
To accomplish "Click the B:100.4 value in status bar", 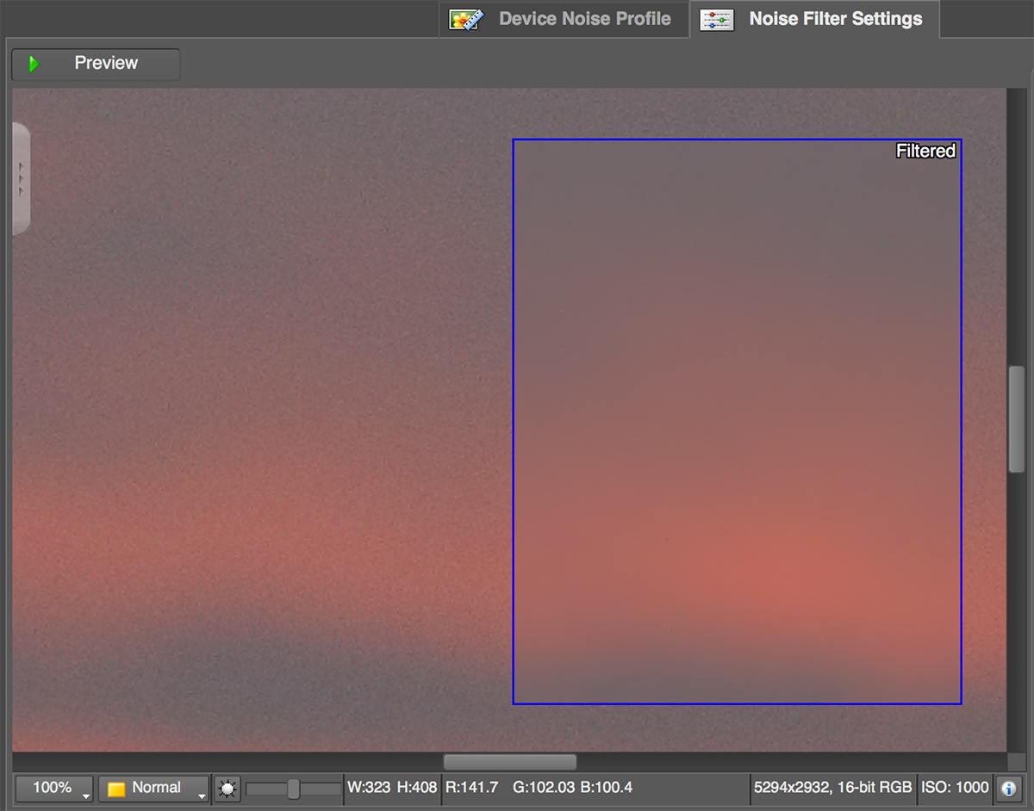I will point(607,788).
